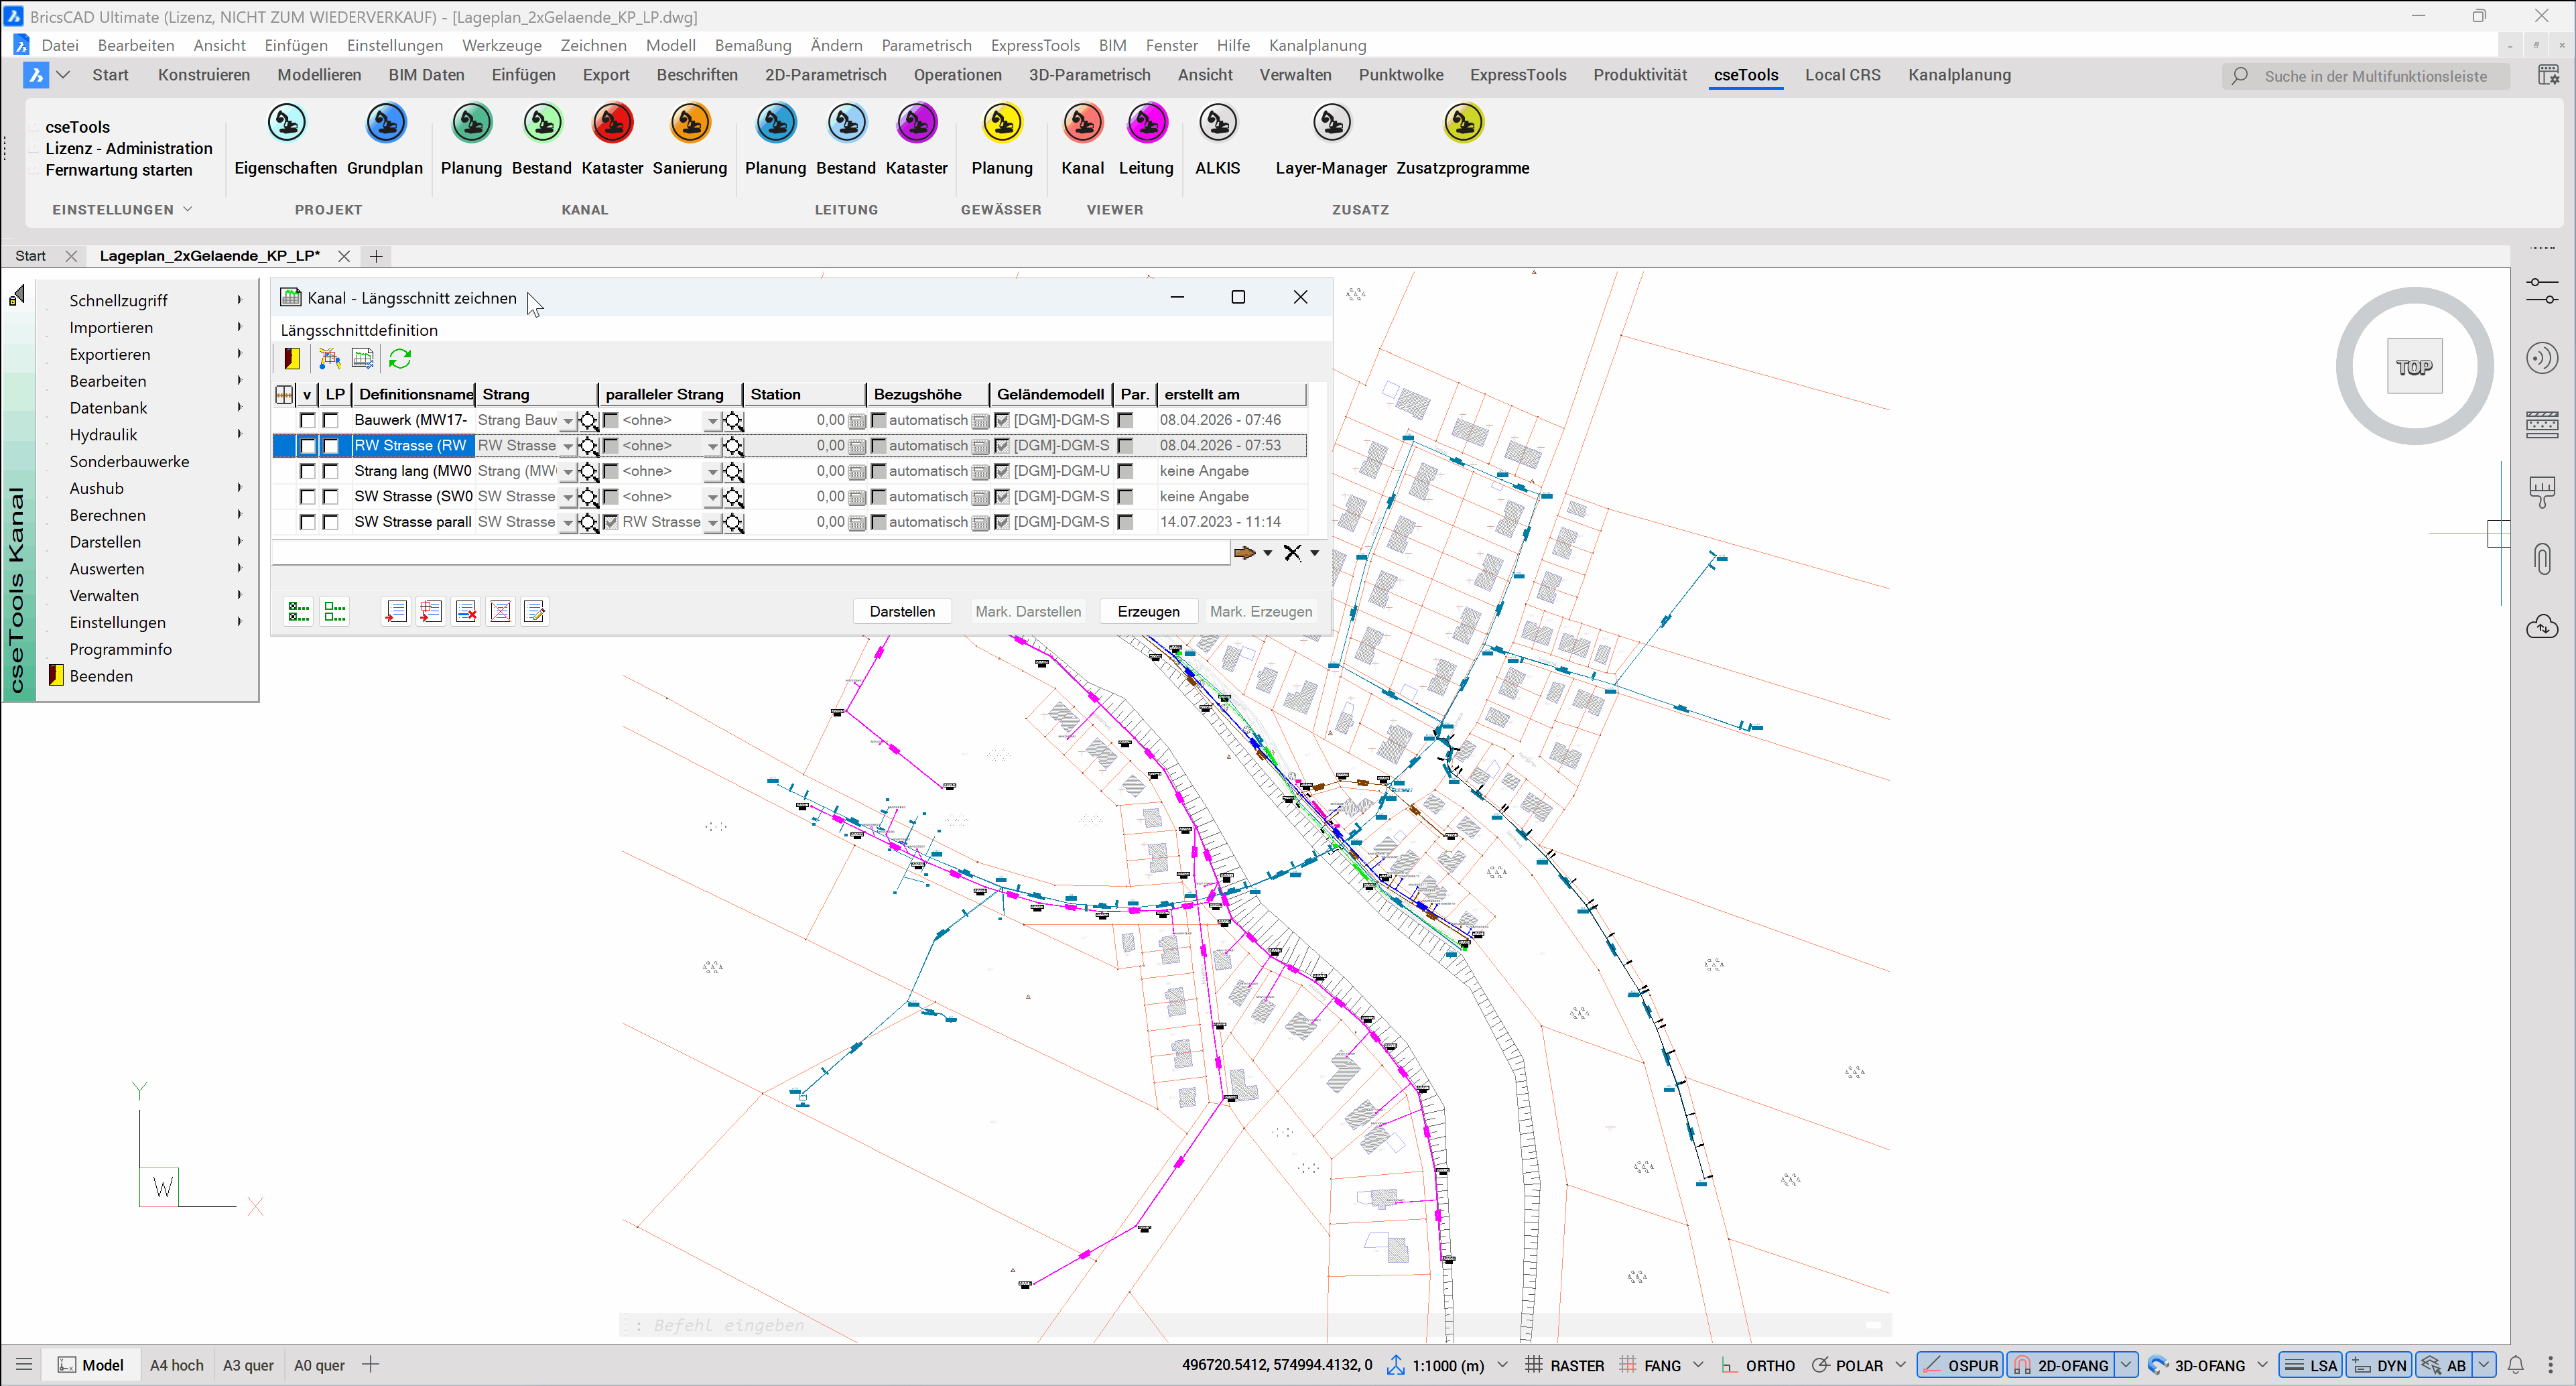Toggle the 'v' checkbox for Bauwerk row

coord(307,421)
